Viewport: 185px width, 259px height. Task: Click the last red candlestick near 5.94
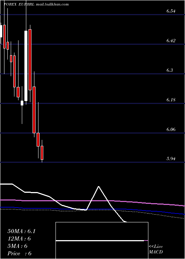pyautogui.click(x=42, y=153)
